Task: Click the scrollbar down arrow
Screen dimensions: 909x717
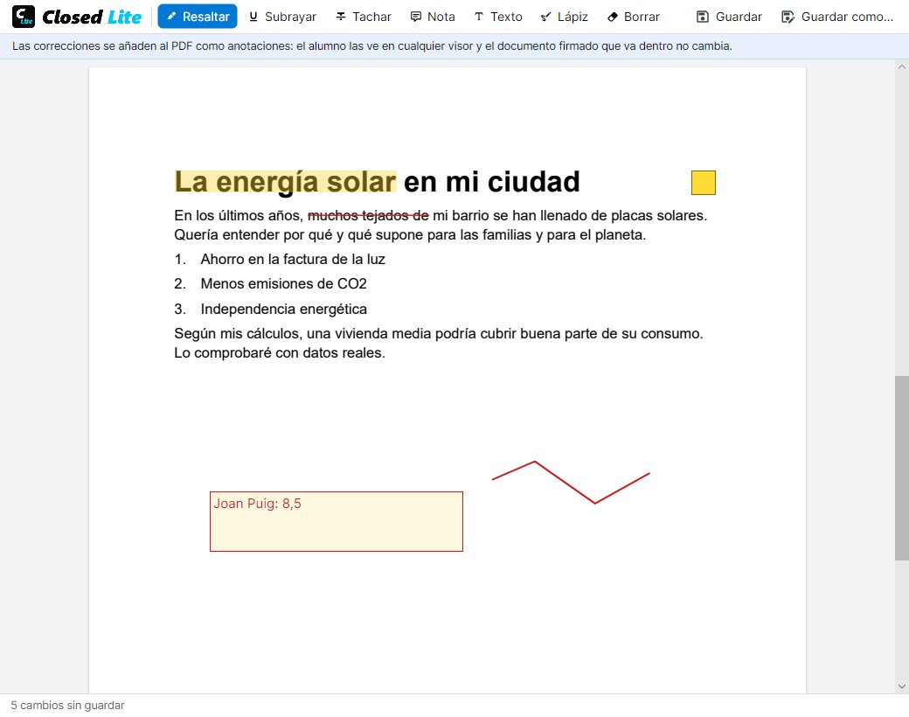Action: (901, 686)
